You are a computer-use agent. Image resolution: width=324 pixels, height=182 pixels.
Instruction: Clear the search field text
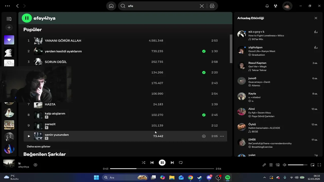[202, 6]
